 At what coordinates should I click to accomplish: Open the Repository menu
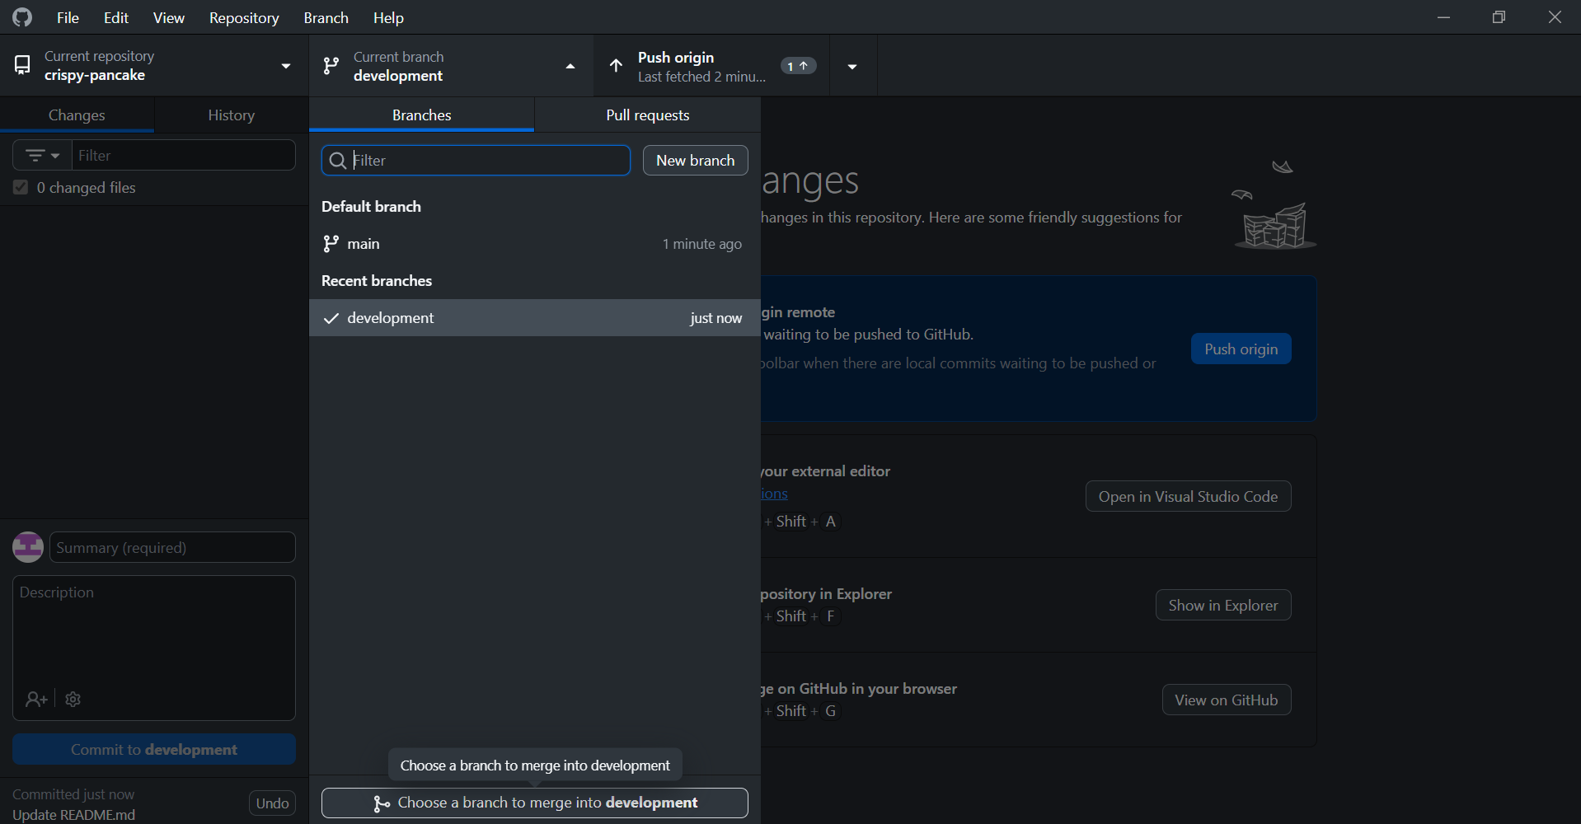coord(244,17)
